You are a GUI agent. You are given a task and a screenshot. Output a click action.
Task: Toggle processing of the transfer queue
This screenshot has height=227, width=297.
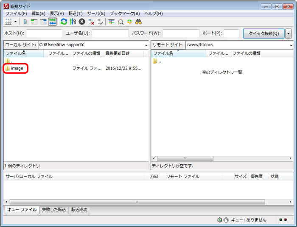coord(73,22)
